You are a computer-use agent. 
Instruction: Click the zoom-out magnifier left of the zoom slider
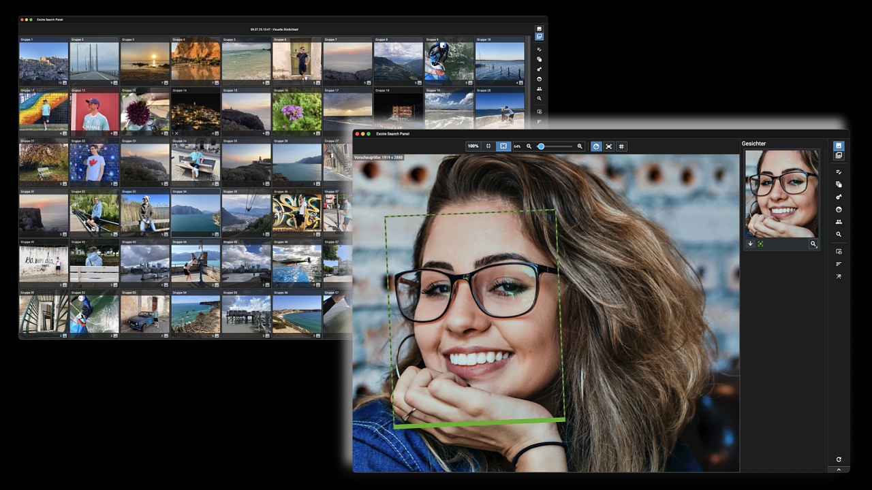click(529, 146)
